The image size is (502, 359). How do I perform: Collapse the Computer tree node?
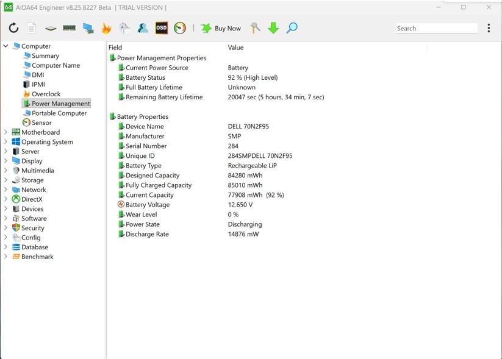[x=5, y=46]
